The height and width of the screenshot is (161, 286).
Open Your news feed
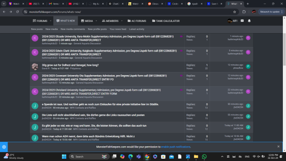point(118,29)
